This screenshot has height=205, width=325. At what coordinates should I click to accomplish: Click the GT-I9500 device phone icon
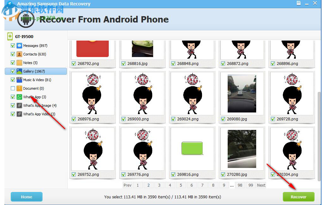10,36
